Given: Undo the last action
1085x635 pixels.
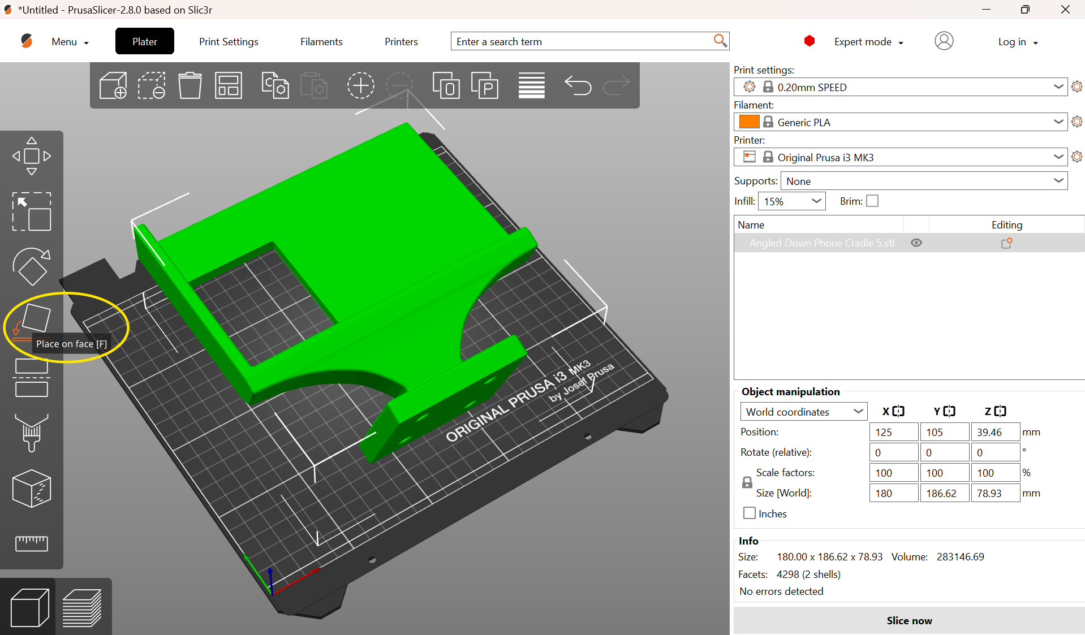Looking at the screenshot, I should [x=578, y=85].
